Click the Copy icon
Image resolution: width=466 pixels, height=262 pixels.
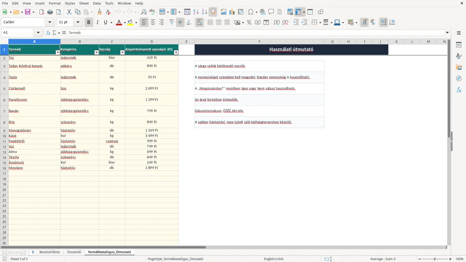click(78, 12)
